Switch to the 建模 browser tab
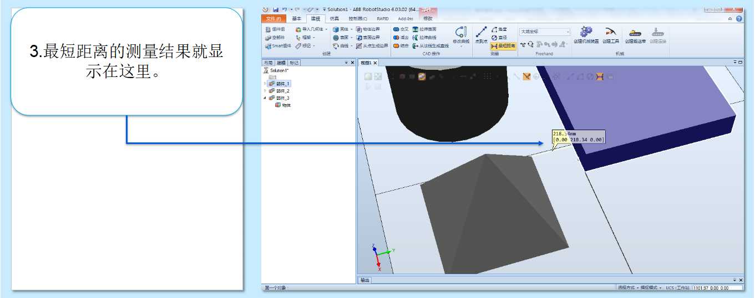Image resolution: width=755 pixels, height=298 pixels. tap(281, 63)
